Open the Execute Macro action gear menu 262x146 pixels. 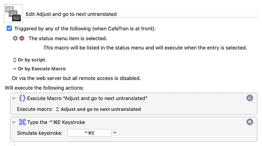click(x=249, y=98)
